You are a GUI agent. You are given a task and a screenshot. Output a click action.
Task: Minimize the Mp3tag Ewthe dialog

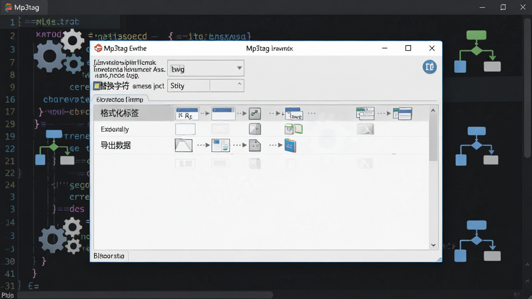[385, 48]
